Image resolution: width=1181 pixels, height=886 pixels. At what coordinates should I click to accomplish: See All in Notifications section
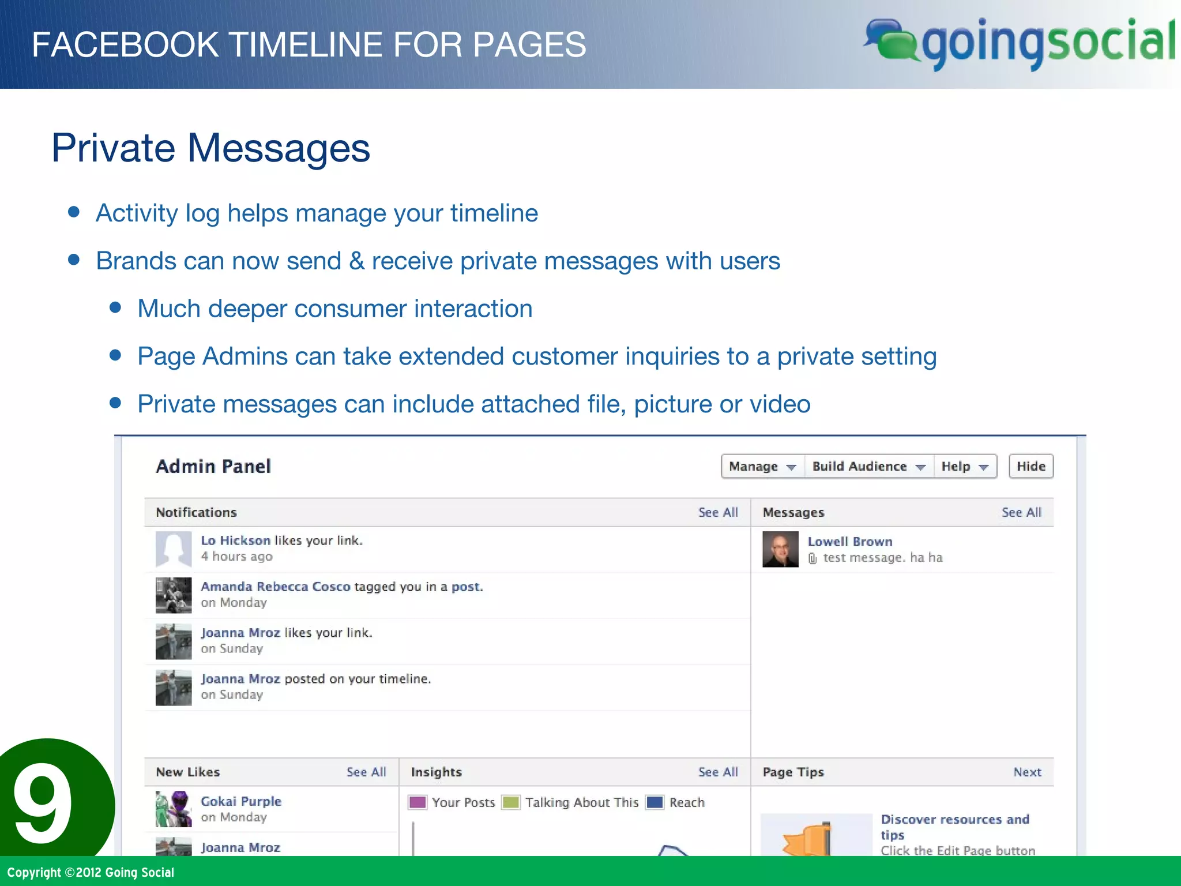click(x=718, y=512)
